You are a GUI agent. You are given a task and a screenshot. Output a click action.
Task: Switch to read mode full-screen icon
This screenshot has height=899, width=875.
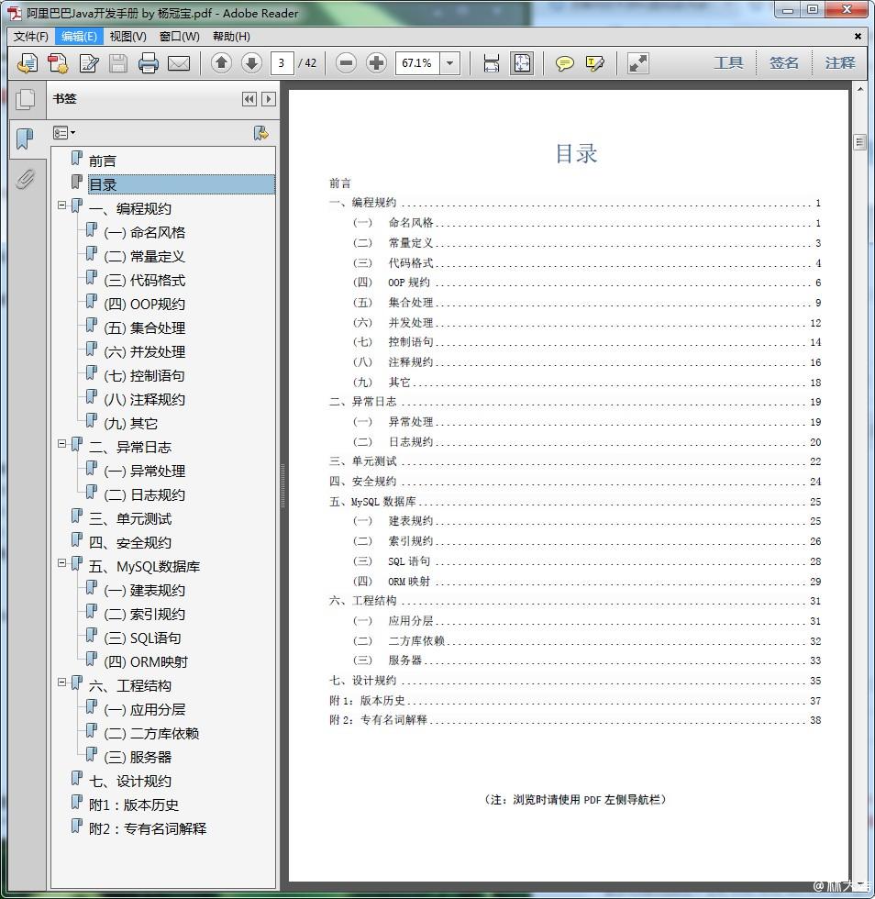pyautogui.click(x=637, y=63)
